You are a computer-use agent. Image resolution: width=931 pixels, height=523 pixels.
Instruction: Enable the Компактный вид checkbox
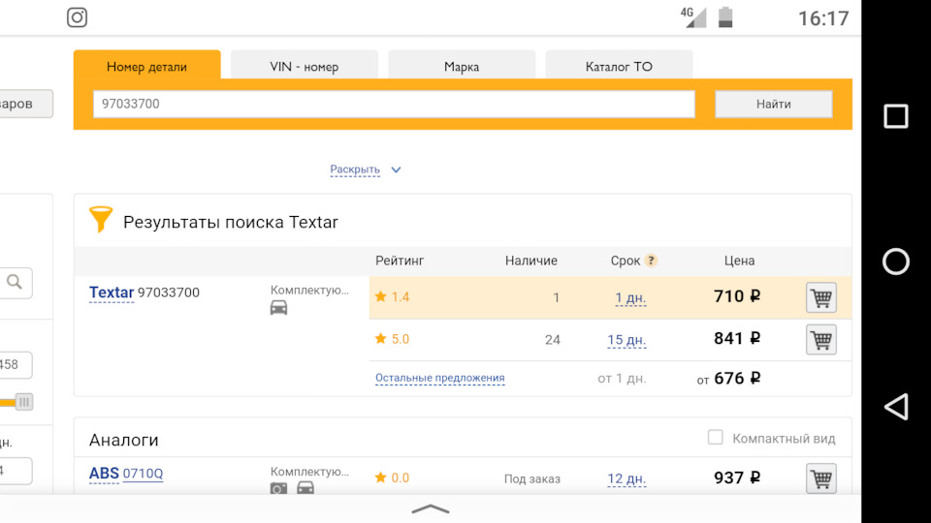(x=716, y=438)
